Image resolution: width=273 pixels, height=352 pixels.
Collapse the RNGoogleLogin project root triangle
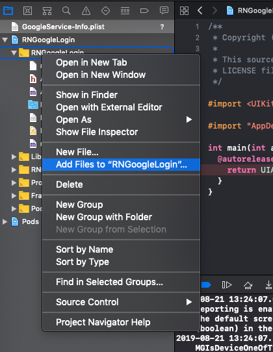(x=5, y=40)
